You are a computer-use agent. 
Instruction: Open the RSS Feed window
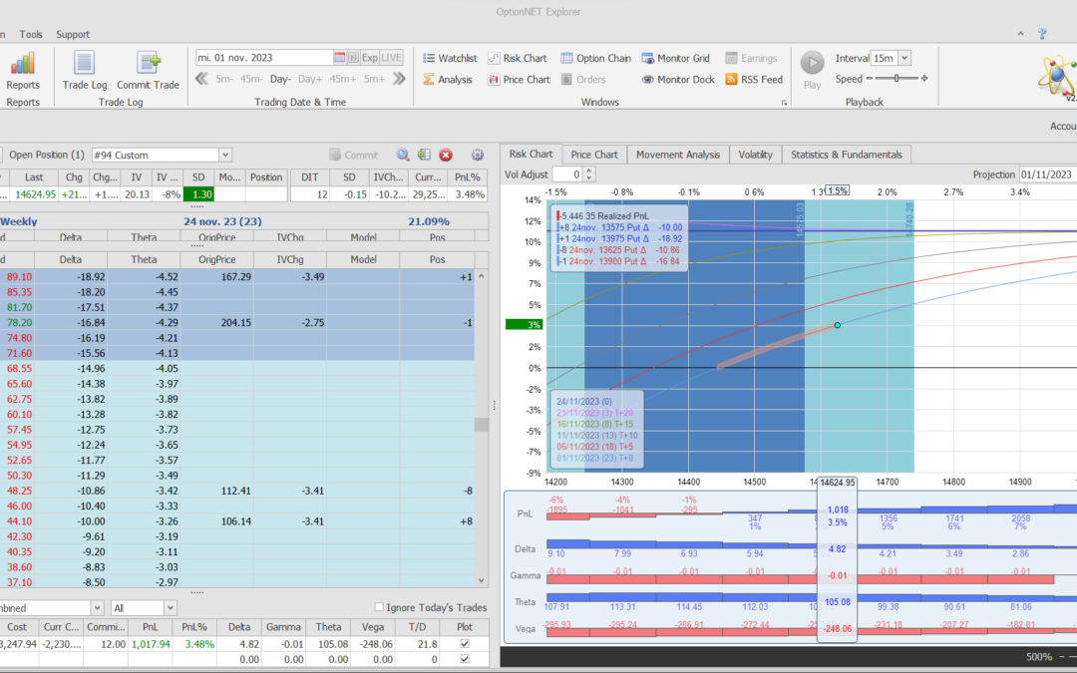[x=754, y=80]
